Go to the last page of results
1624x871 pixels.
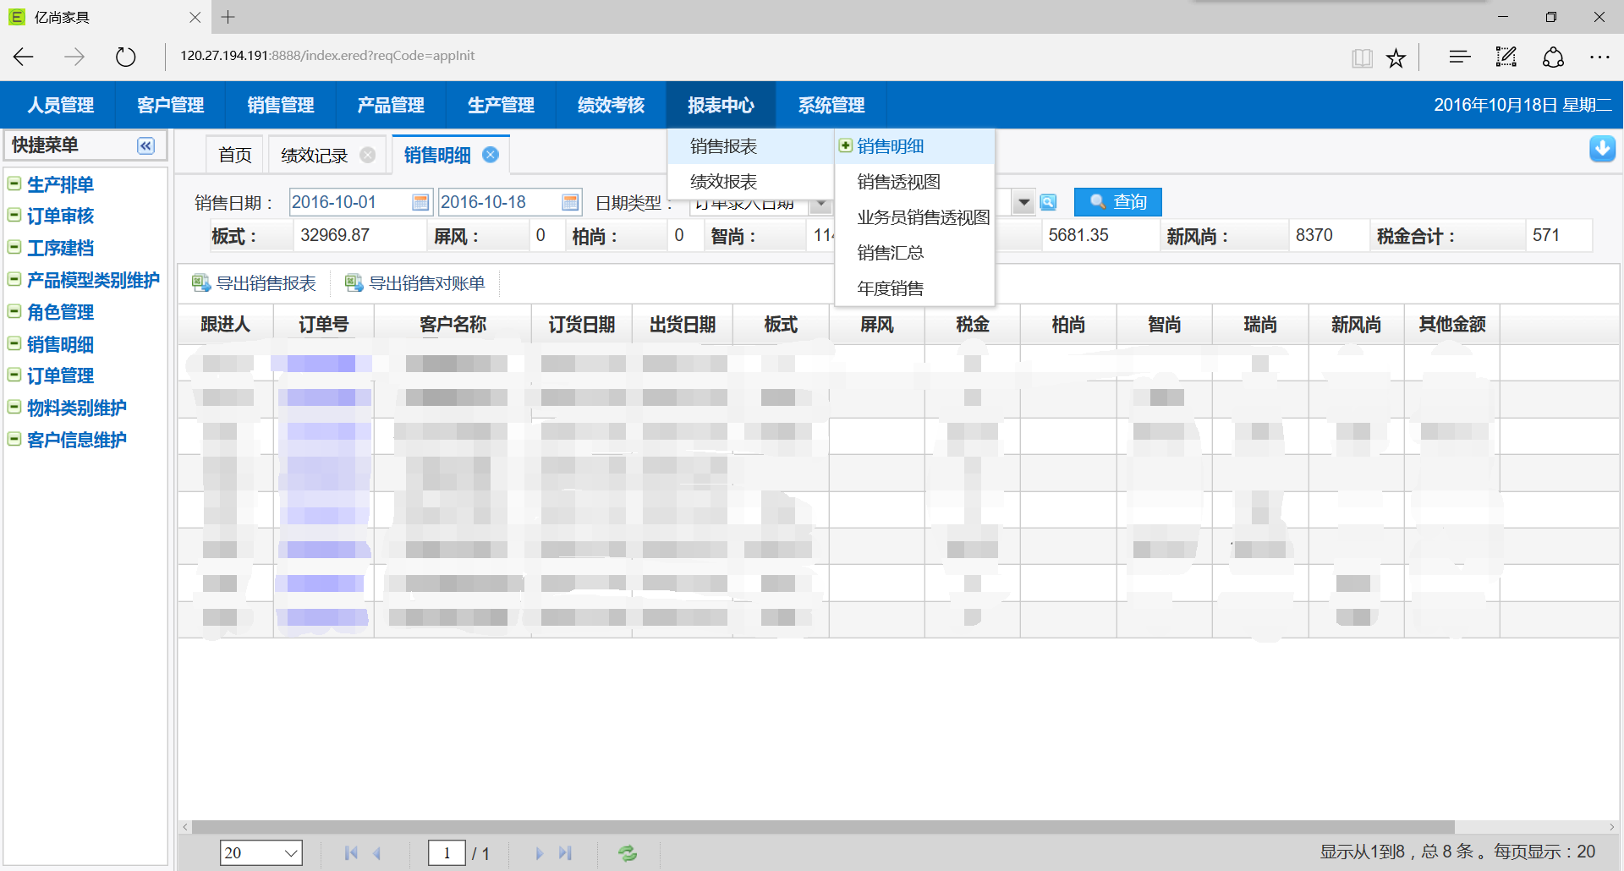(x=565, y=853)
